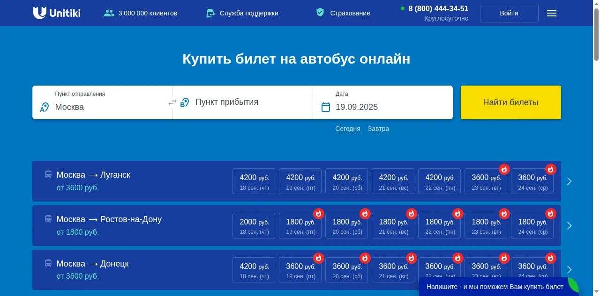Swap departure and arrival points
Viewport: 600px width, 296px height.
coord(172,102)
